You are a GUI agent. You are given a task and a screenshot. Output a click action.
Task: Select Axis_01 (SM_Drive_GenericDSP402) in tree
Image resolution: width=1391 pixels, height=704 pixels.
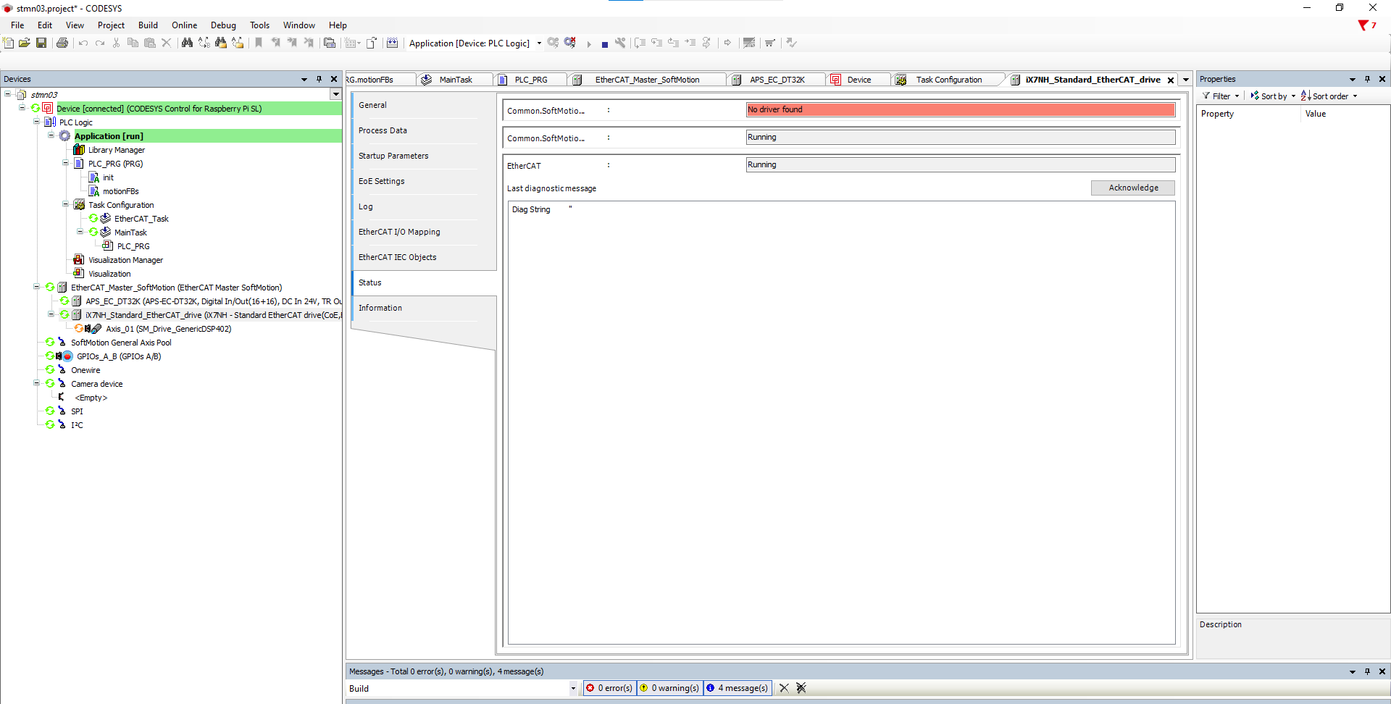pyautogui.click(x=168, y=329)
